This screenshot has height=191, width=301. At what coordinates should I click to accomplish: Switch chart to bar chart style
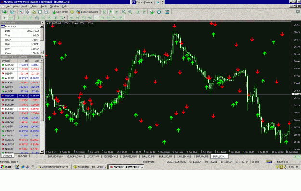click(x=104, y=12)
